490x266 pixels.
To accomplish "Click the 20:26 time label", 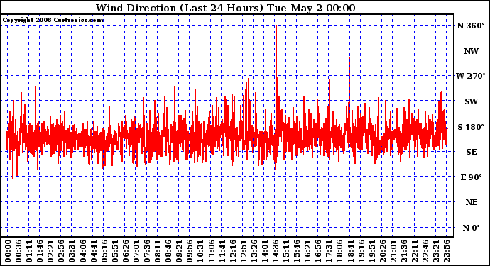I will click(x=383, y=251).
